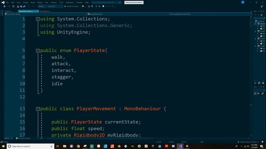Click the Visual Studio search box

click(106, 2)
